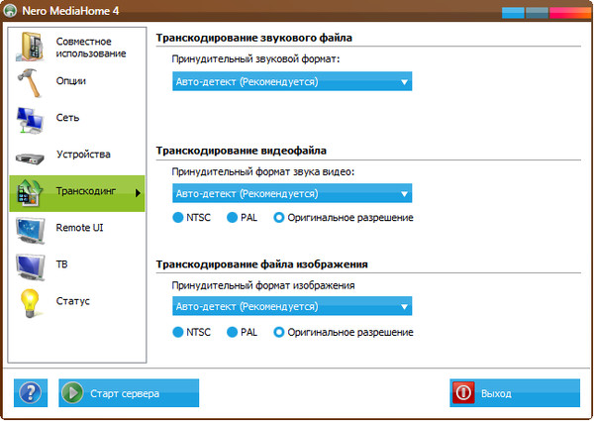Click the TV screen icon for ТВ
Screen dimensions: 594x421
(30, 265)
